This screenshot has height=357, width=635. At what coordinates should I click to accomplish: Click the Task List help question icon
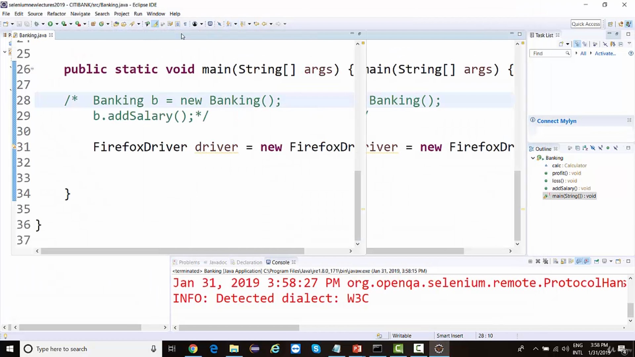(631, 53)
